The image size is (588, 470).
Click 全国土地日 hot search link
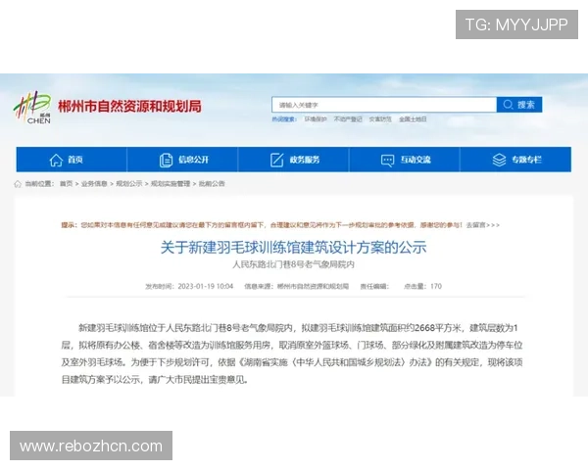pos(413,119)
